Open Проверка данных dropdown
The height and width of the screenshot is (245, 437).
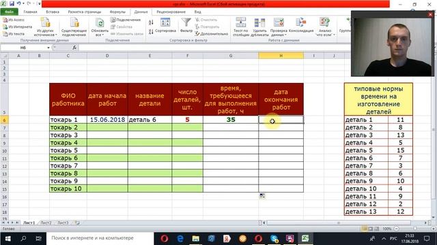tap(279, 27)
